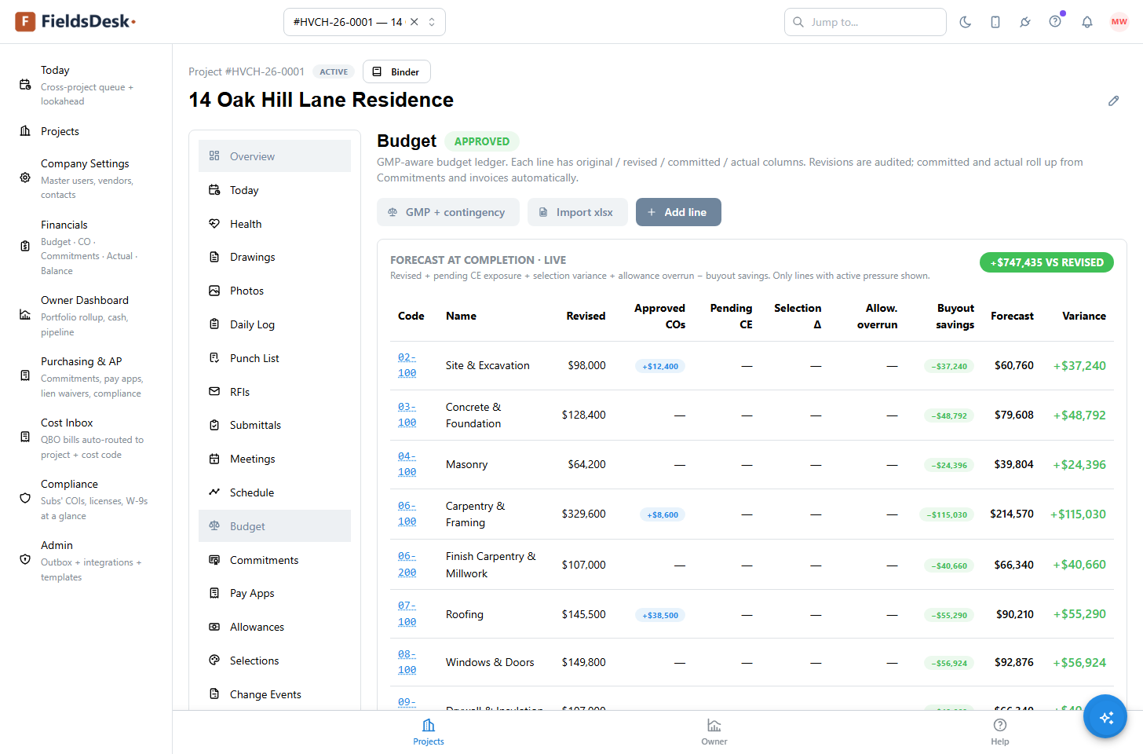Click the Cost Inbox sidebar icon

[x=25, y=437]
